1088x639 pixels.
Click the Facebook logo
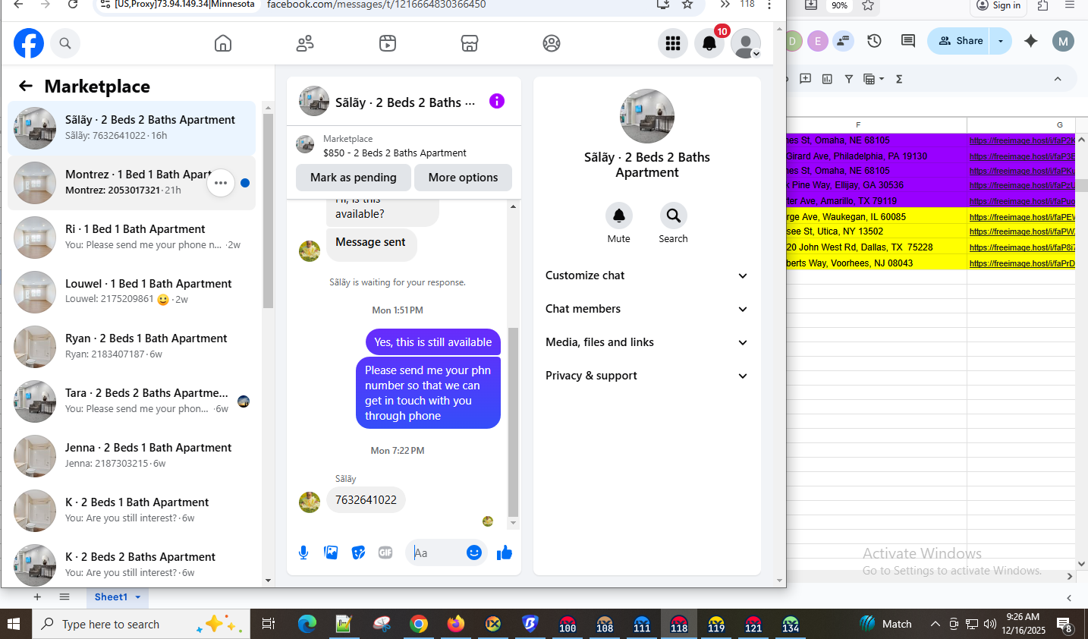[29, 43]
